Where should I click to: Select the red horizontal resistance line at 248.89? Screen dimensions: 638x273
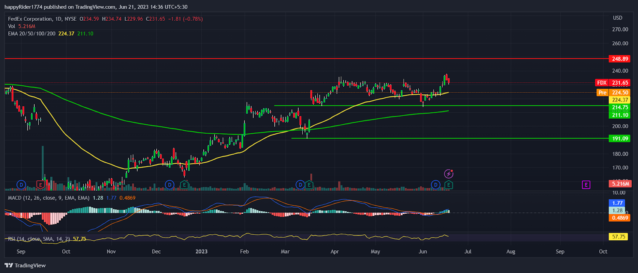coord(306,58)
